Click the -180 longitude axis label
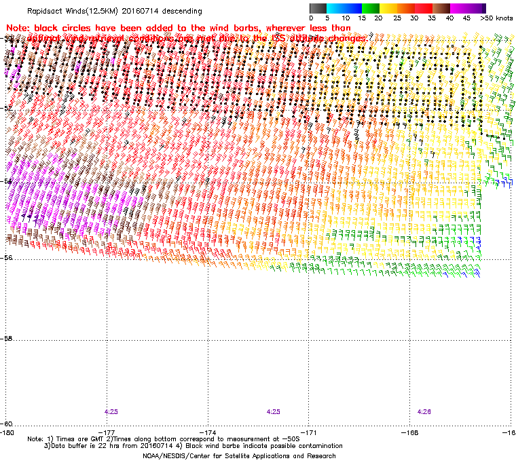The width and height of the screenshot is (516, 467). click(7, 432)
